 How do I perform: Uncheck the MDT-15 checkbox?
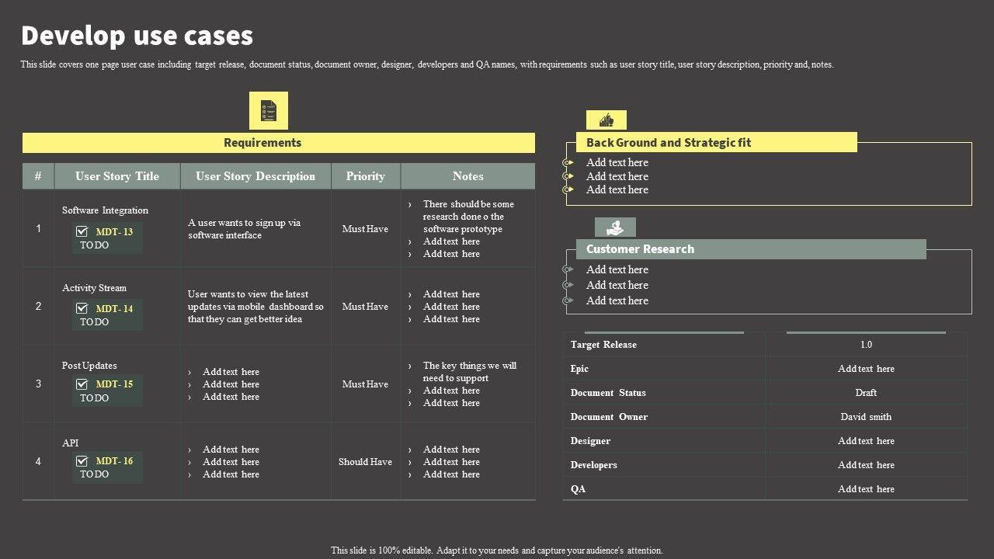[x=82, y=384]
